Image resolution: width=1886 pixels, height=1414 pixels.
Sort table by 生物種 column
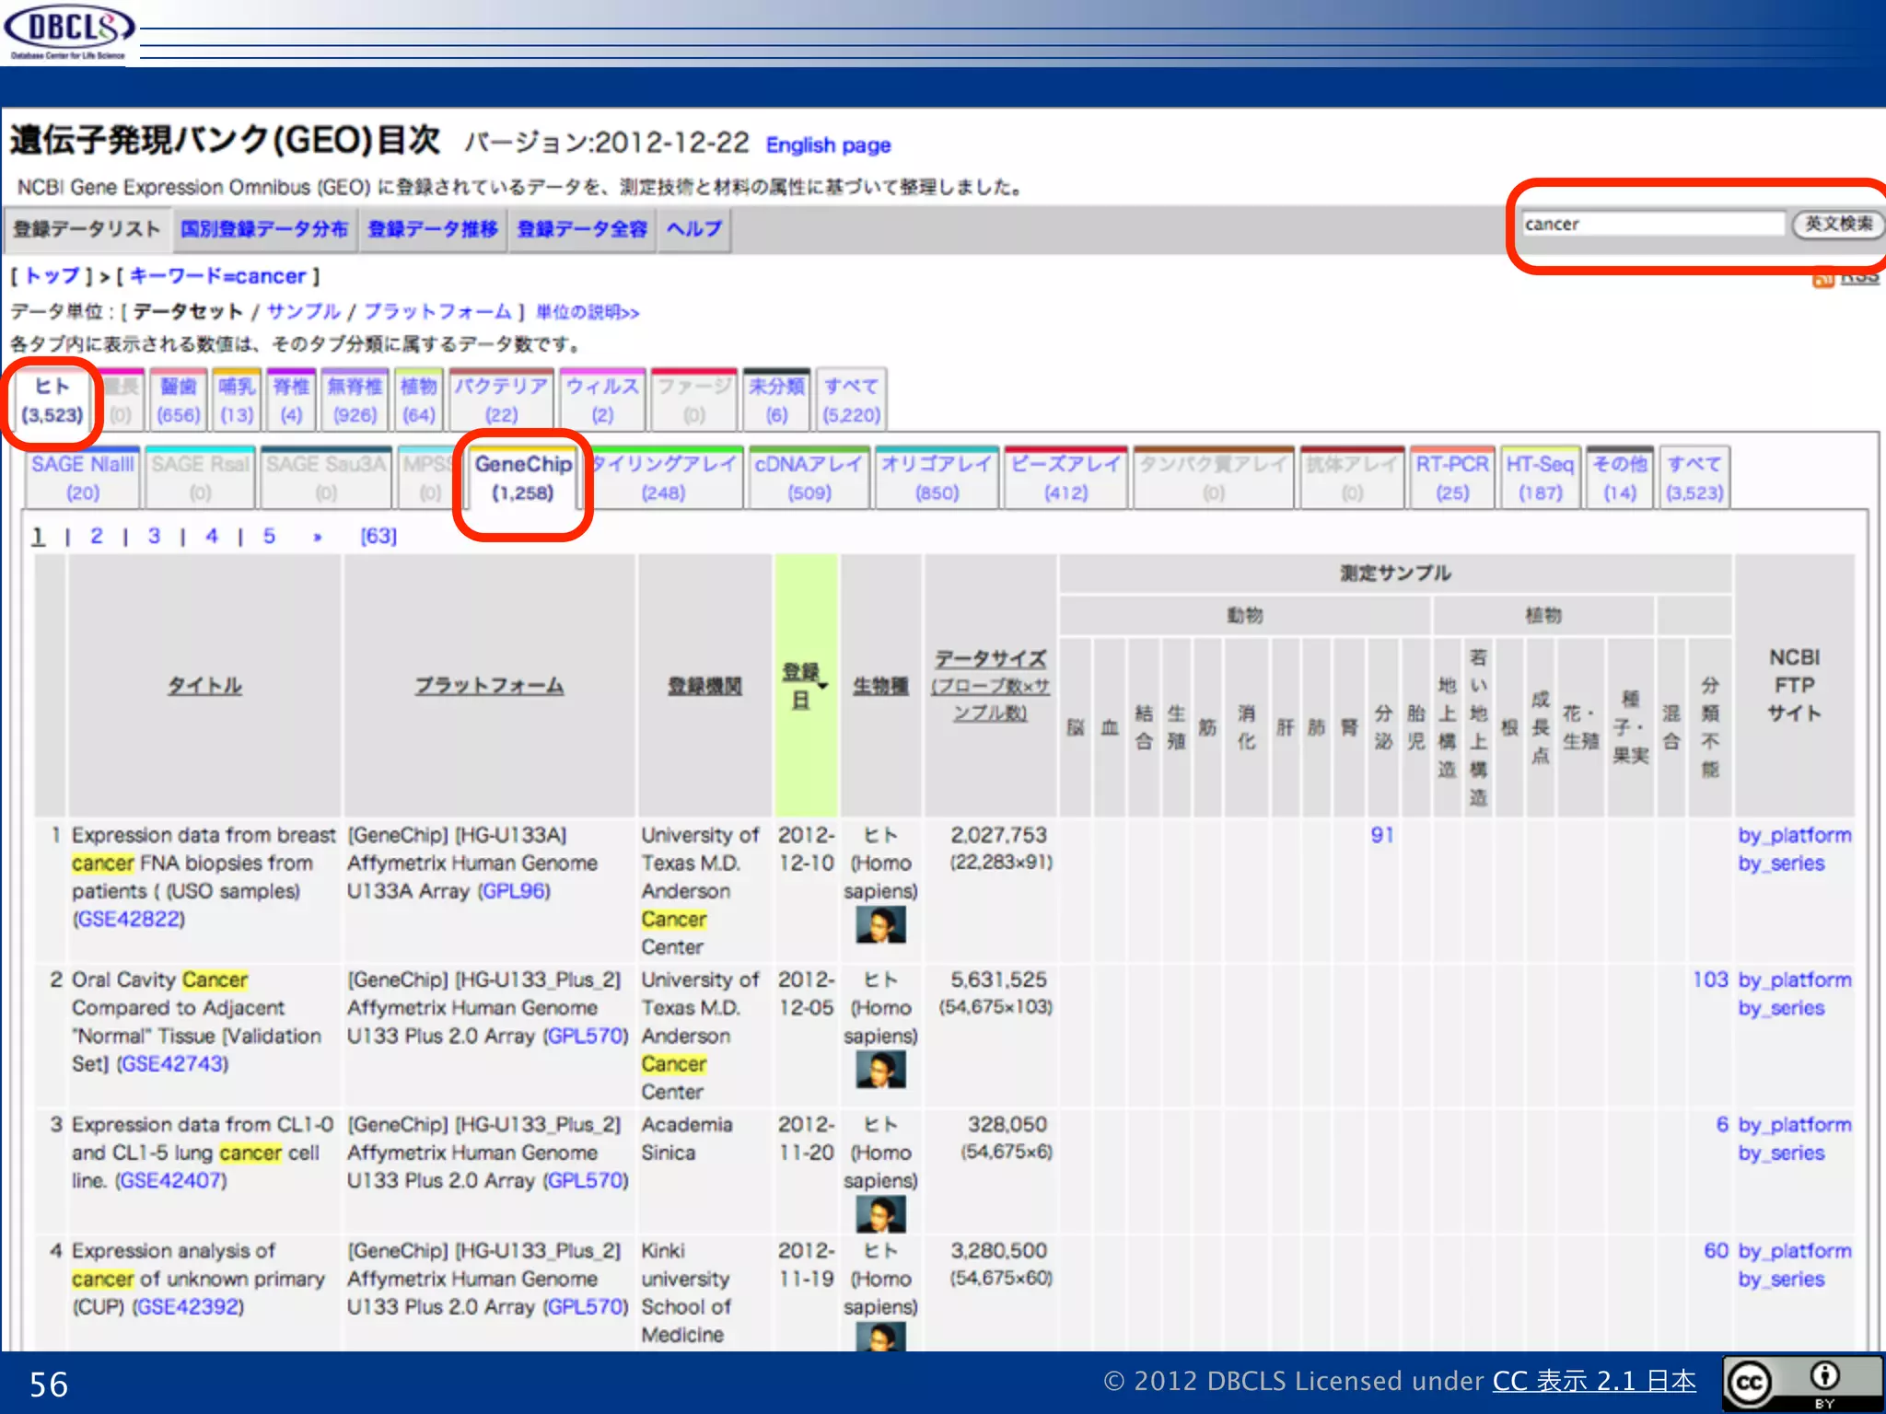pos(880,686)
